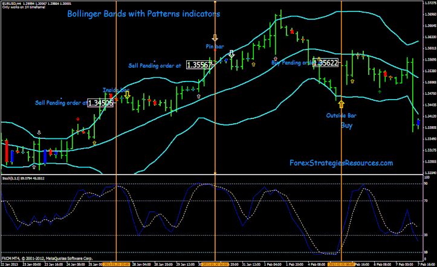
Task: Click the 22 Jan 2013 date label
Action: (x=10, y=264)
